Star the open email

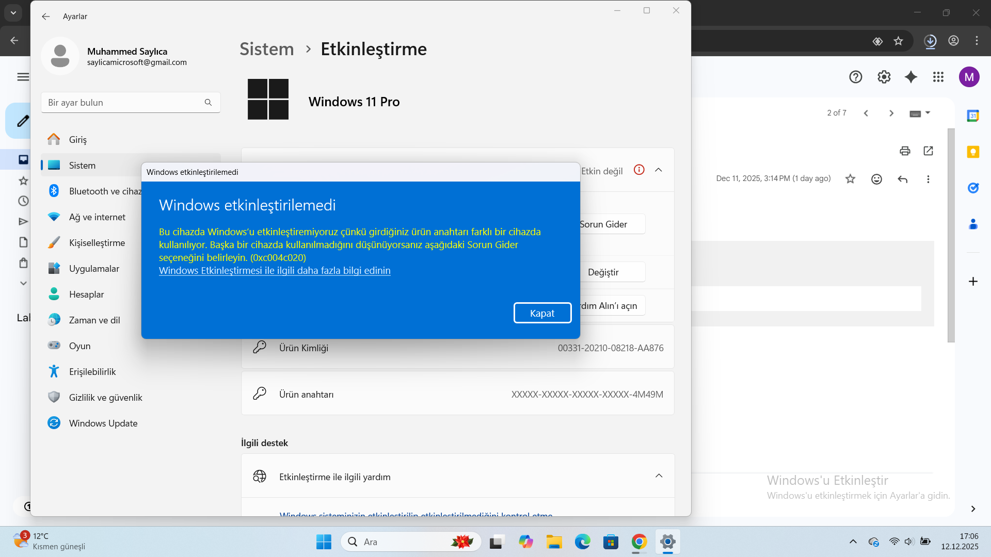851,179
